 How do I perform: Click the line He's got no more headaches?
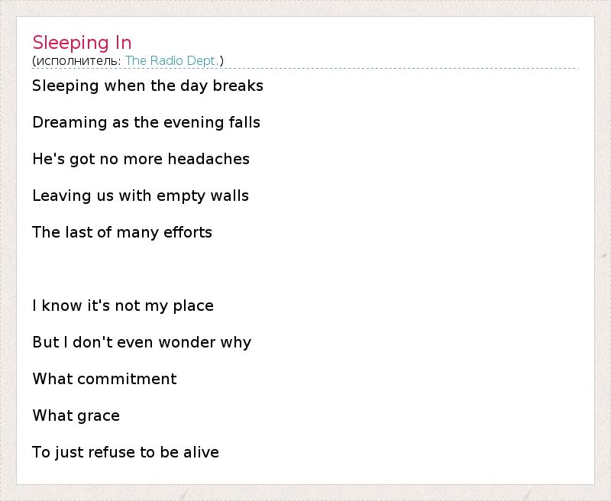(141, 159)
